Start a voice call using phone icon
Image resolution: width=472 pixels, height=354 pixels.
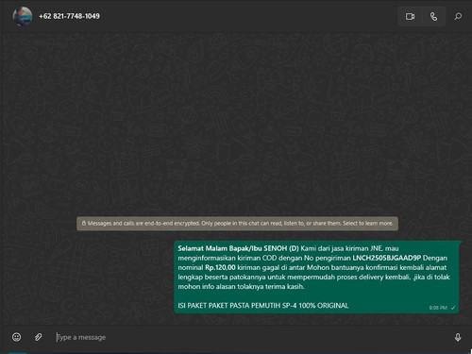point(433,16)
